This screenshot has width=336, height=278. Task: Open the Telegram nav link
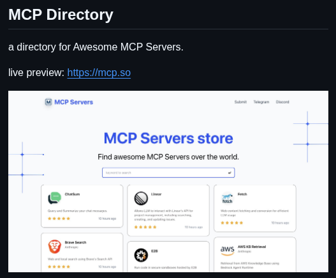coord(261,102)
